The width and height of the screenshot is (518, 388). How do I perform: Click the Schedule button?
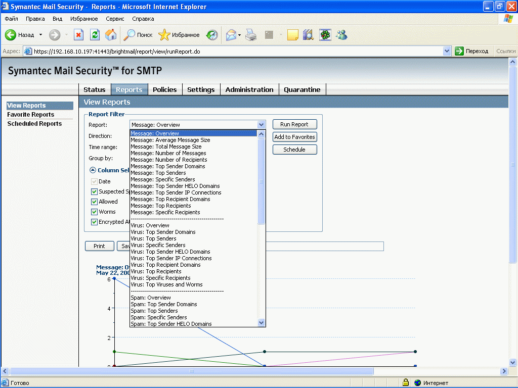click(x=294, y=150)
